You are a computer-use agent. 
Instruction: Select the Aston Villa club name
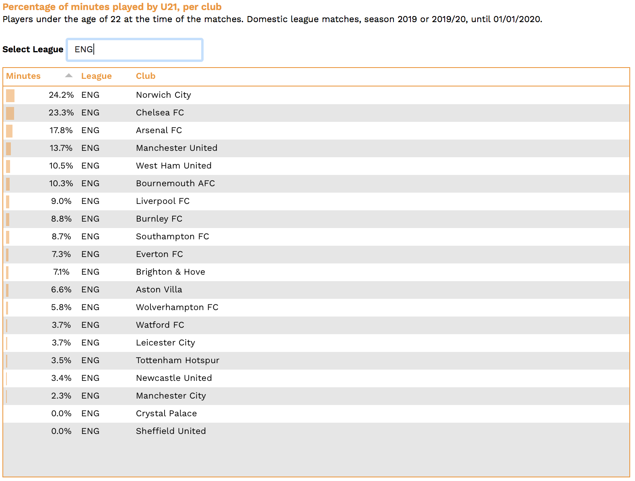click(159, 290)
